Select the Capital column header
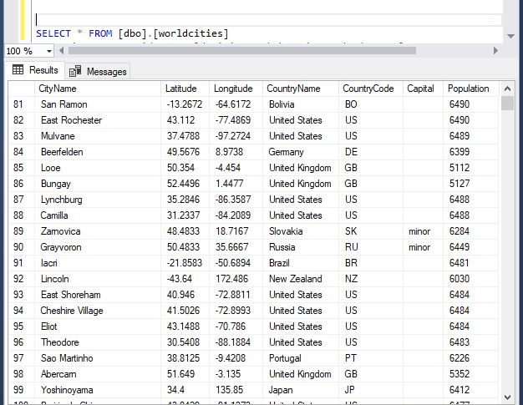Image resolution: width=523 pixels, height=405 pixels. click(x=420, y=89)
